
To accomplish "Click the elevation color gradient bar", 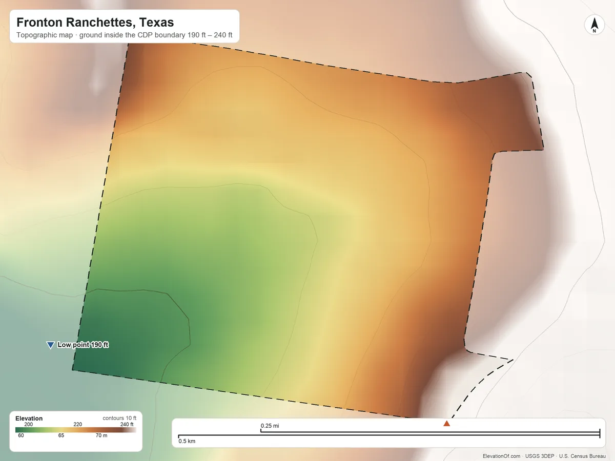I will (76, 430).
